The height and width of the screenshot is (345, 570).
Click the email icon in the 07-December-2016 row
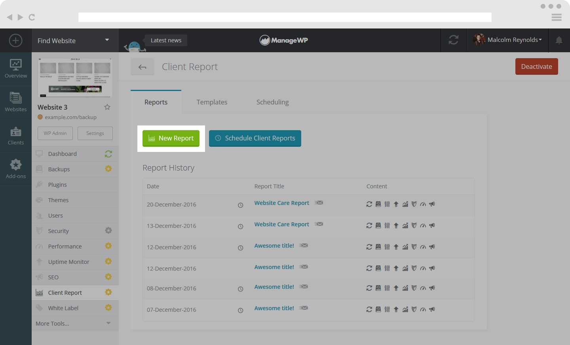click(304, 308)
